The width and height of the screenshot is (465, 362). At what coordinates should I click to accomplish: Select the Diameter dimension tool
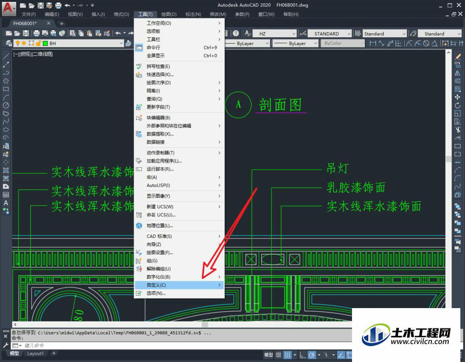coord(426,43)
